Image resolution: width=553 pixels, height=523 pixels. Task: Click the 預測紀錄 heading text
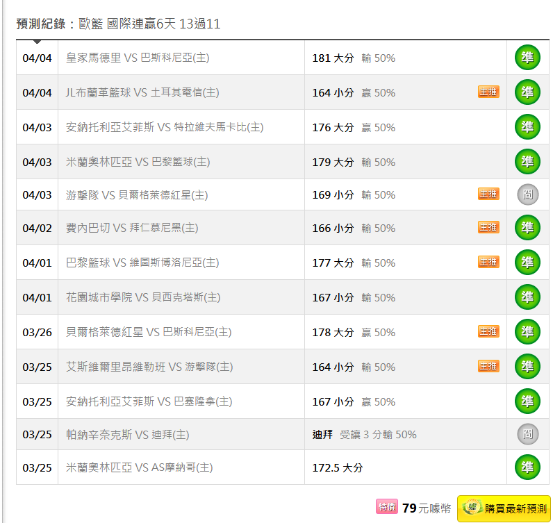(x=42, y=24)
